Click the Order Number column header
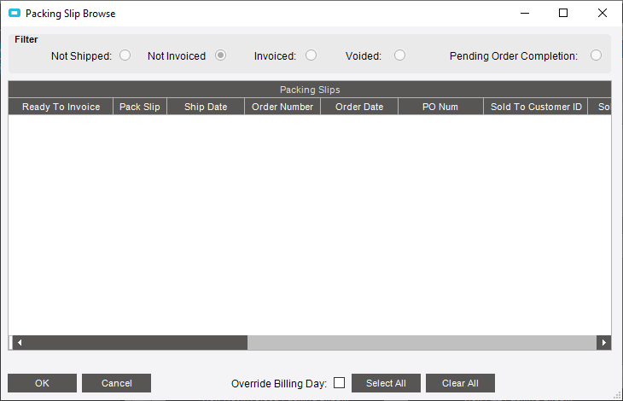The height and width of the screenshot is (401, 623). (x=282, y=107)
